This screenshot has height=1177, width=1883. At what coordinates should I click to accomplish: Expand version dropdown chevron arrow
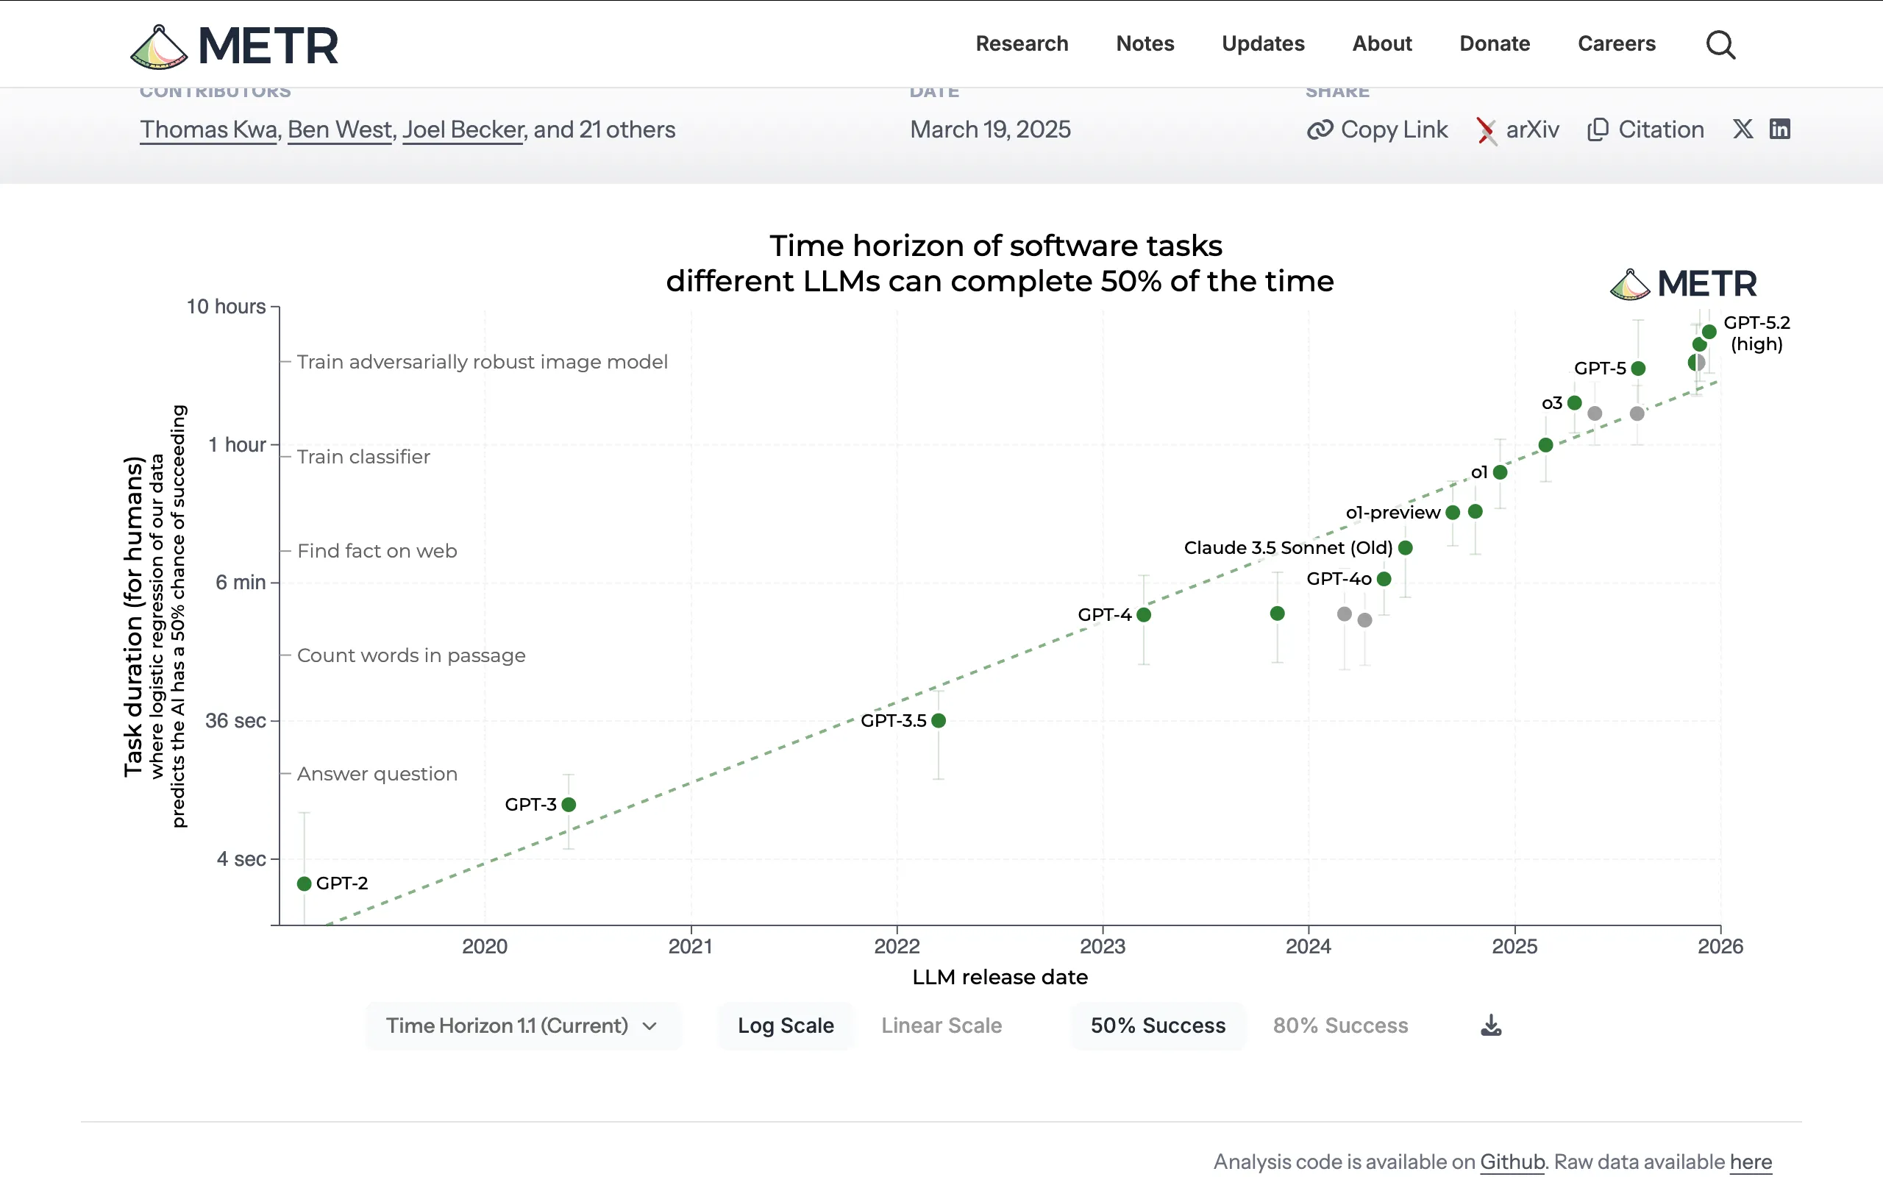[x=649, y=1026]
